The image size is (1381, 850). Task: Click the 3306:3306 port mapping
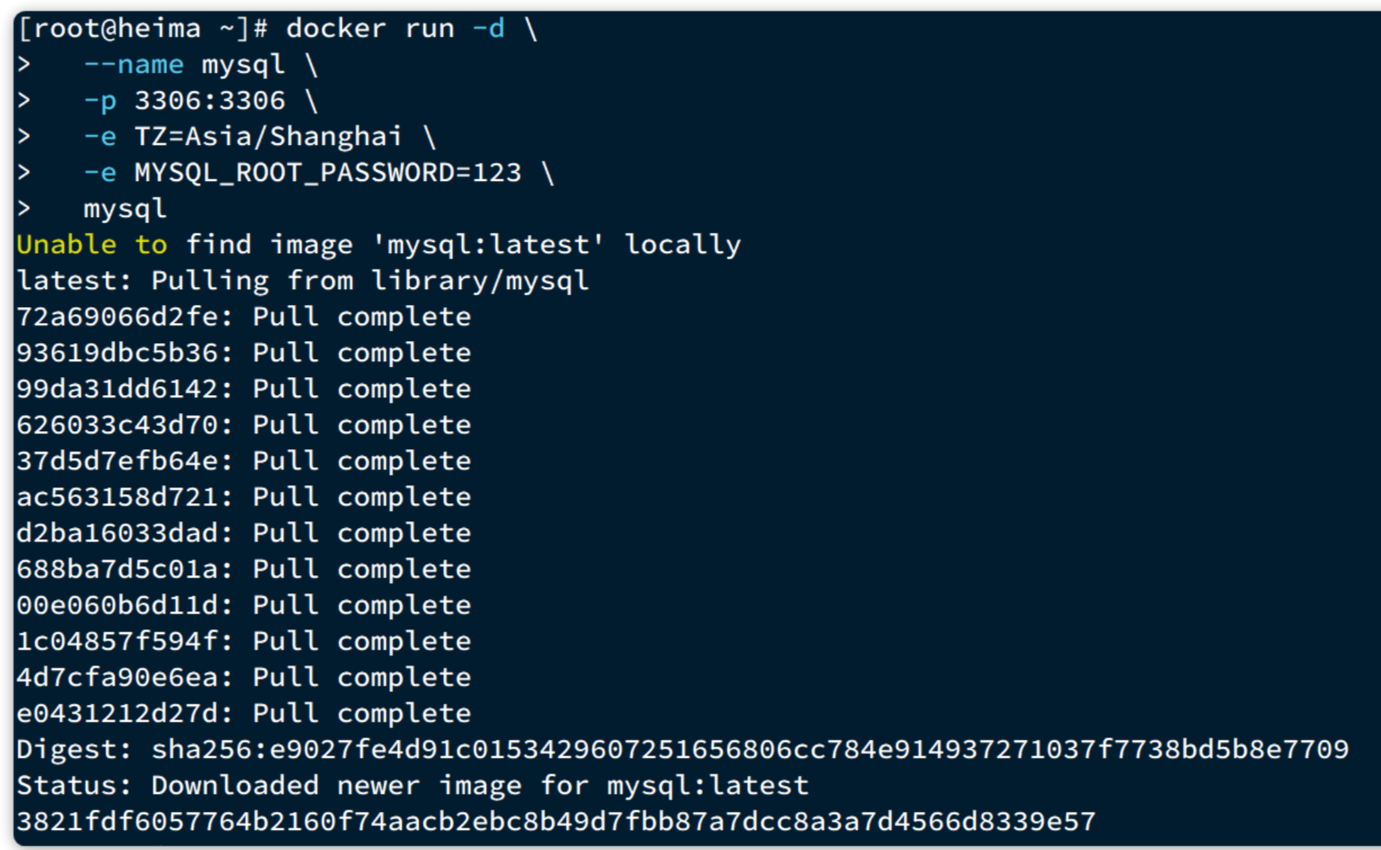pos(209,101)
